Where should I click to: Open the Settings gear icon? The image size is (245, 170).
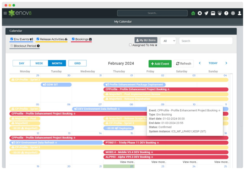[x=233, y=13]
